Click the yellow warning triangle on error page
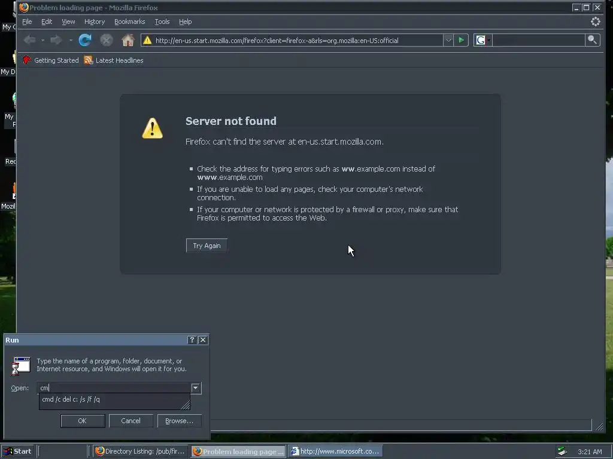 pos(153,128)
